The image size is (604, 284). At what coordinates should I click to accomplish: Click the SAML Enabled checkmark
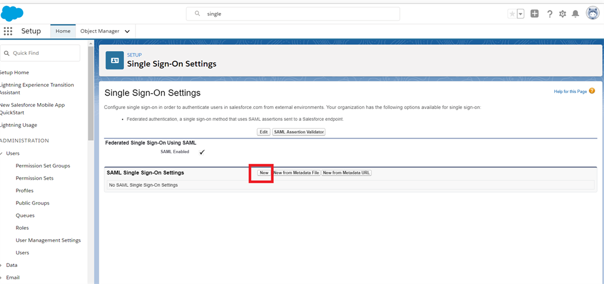click(202, 152)
